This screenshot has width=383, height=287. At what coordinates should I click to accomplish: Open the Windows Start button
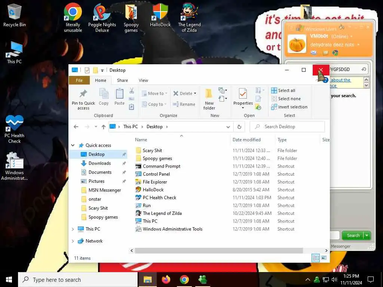(x=9, y=280)
